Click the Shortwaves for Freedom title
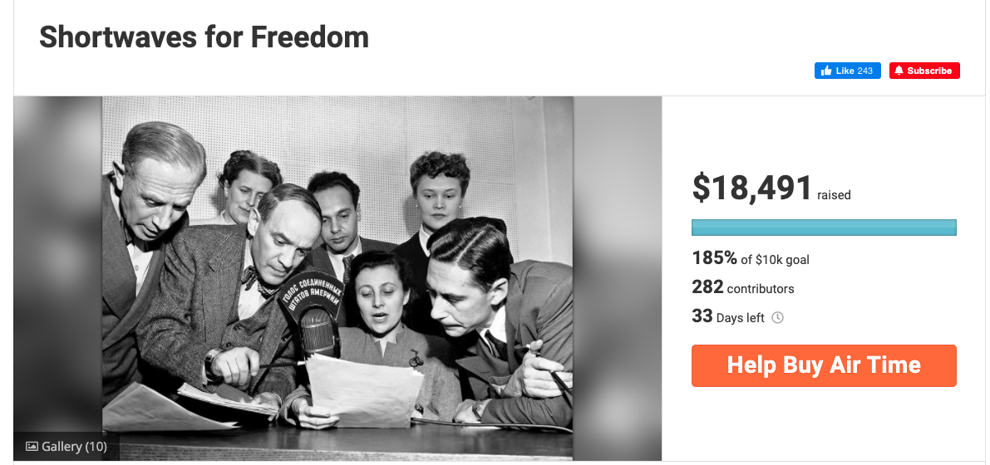Viewport: 990px width, 465px height. point(204,37)
